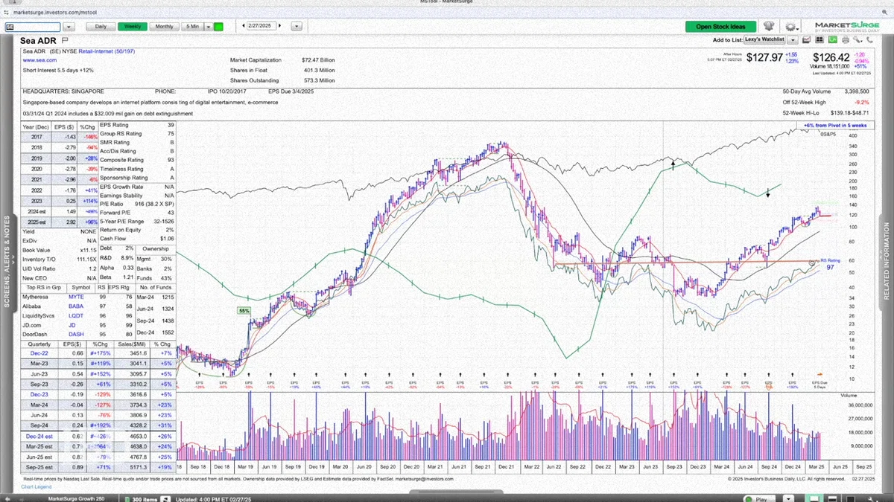Viewport: 894px width, 502px height.
Task: Click the MYTE symbol in RS group
Action: 76,297
